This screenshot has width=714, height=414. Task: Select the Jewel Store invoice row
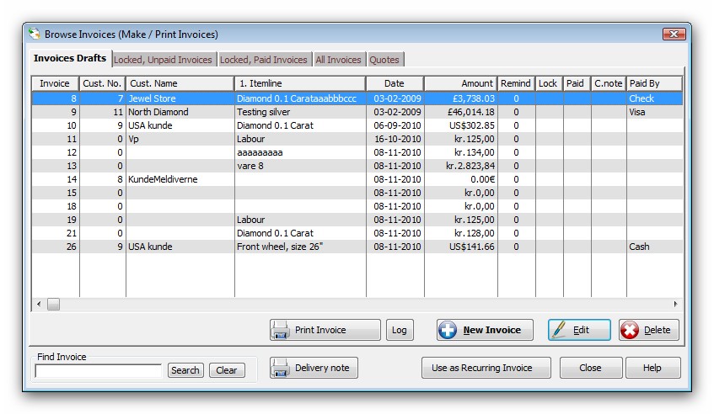point(357,98)
